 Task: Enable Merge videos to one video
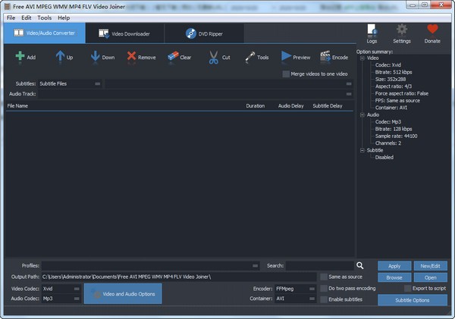(286, 74)
